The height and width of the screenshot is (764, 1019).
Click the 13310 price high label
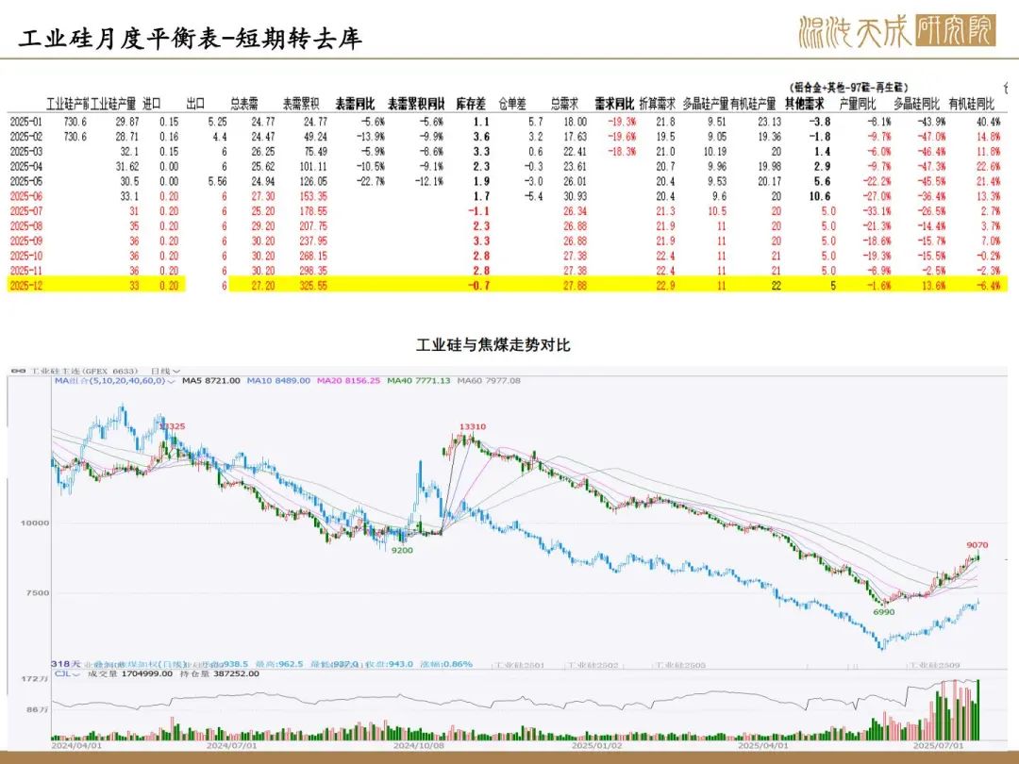click(473, 427)
